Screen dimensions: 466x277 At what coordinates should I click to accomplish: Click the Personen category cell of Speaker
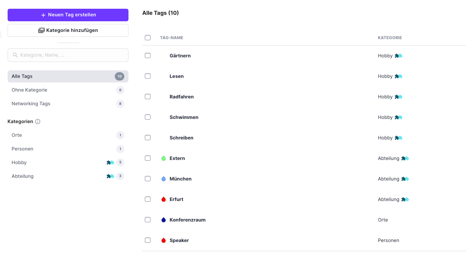click(388, 241)
